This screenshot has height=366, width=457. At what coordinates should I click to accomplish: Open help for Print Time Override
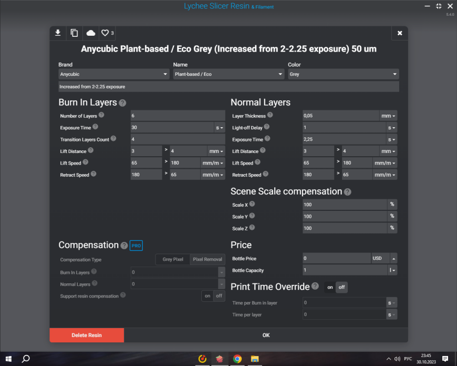click(x=315, y=286)
